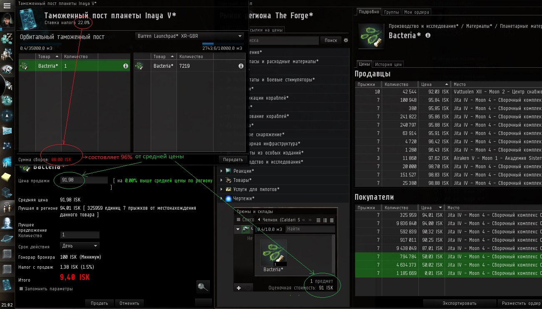
Task: Click the Найти field in inventory
Action: pyautogui.click(x=309, y=229)
